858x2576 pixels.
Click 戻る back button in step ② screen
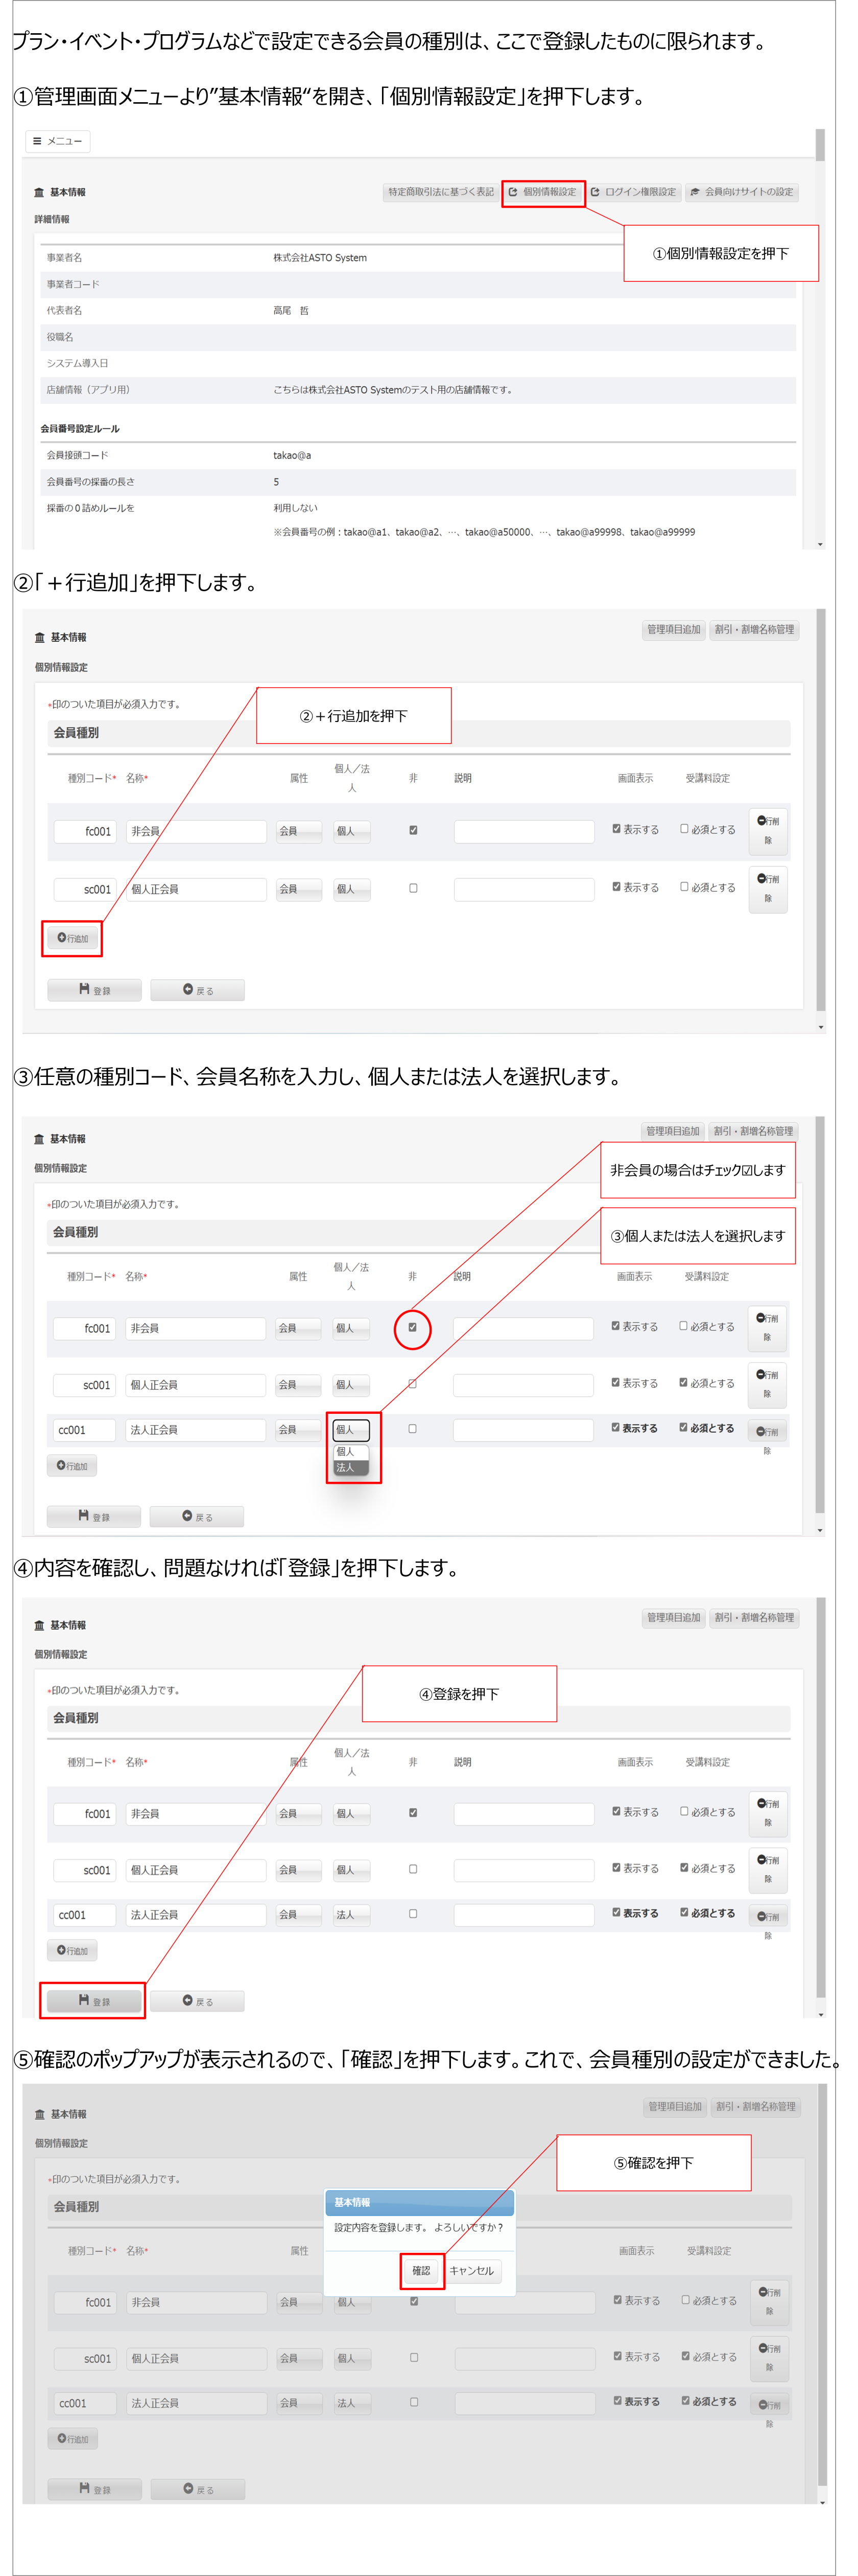(198, 990)
